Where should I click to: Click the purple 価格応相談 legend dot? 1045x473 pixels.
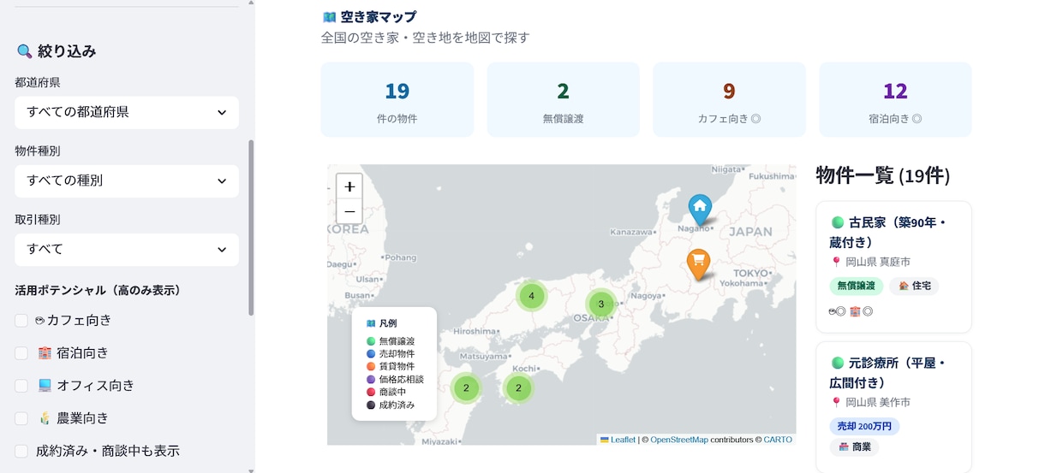click(x=371, y=380)
